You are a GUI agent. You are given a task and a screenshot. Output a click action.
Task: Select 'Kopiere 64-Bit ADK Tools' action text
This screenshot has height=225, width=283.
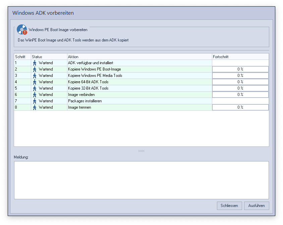(x=88, y=82)
